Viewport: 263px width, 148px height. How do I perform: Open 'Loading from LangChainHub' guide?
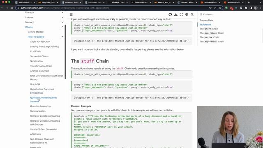pyautogui.click(x=45, y=46)
